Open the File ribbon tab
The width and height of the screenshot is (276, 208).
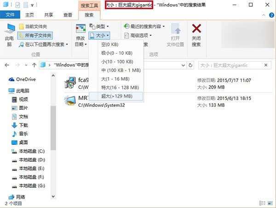[x=10, y=15]
